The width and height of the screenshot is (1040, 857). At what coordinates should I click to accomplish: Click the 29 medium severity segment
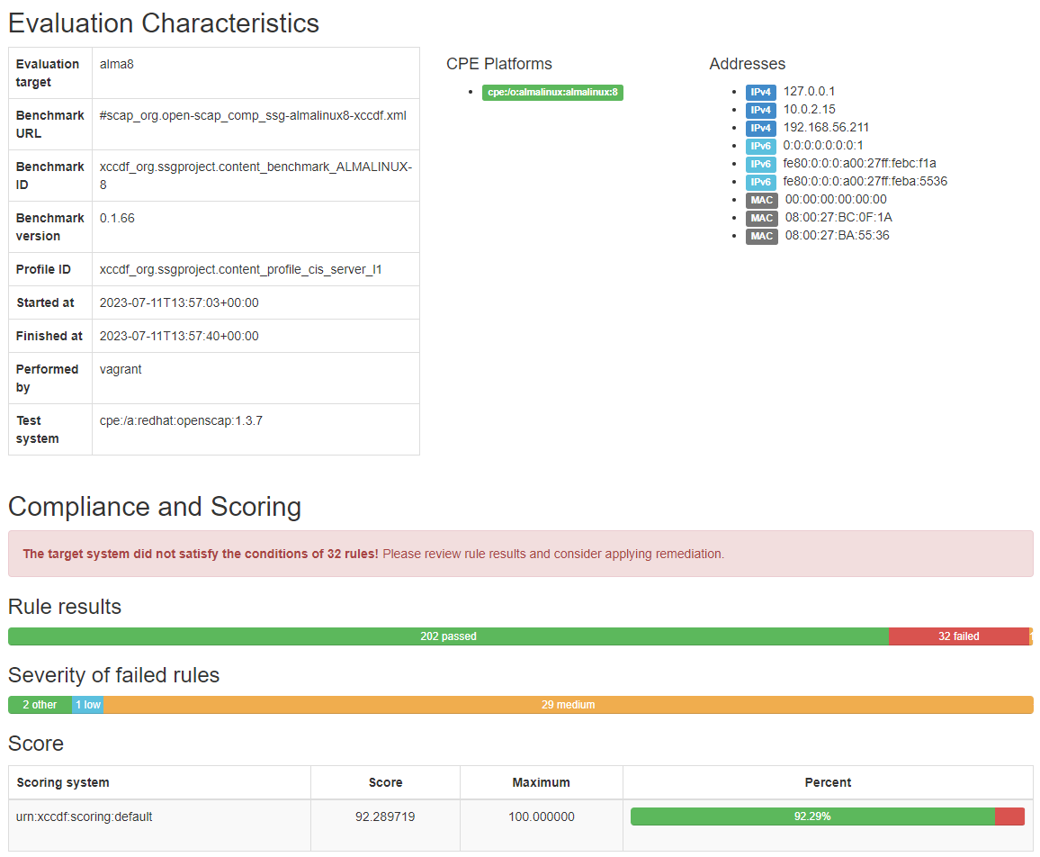[x=569, y=704]
